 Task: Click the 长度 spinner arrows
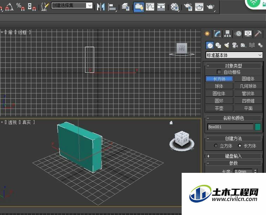(x=255, y=171)
